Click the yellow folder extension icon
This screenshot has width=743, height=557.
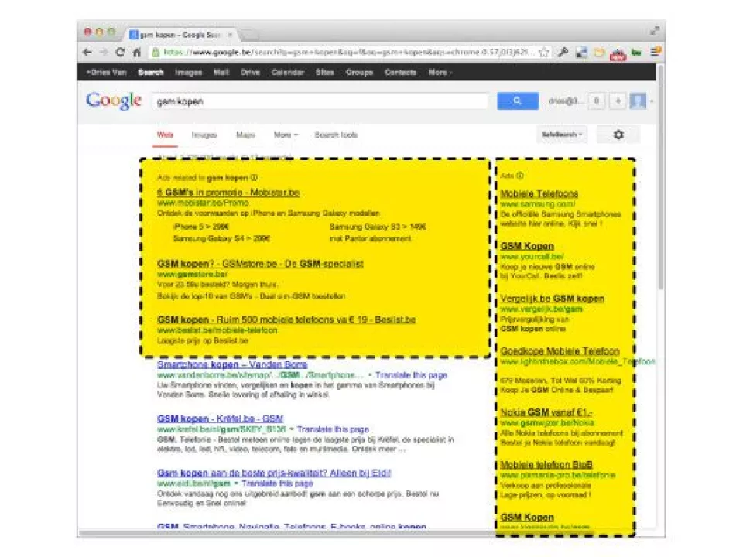pyautogui.click(x=599, y=52)
